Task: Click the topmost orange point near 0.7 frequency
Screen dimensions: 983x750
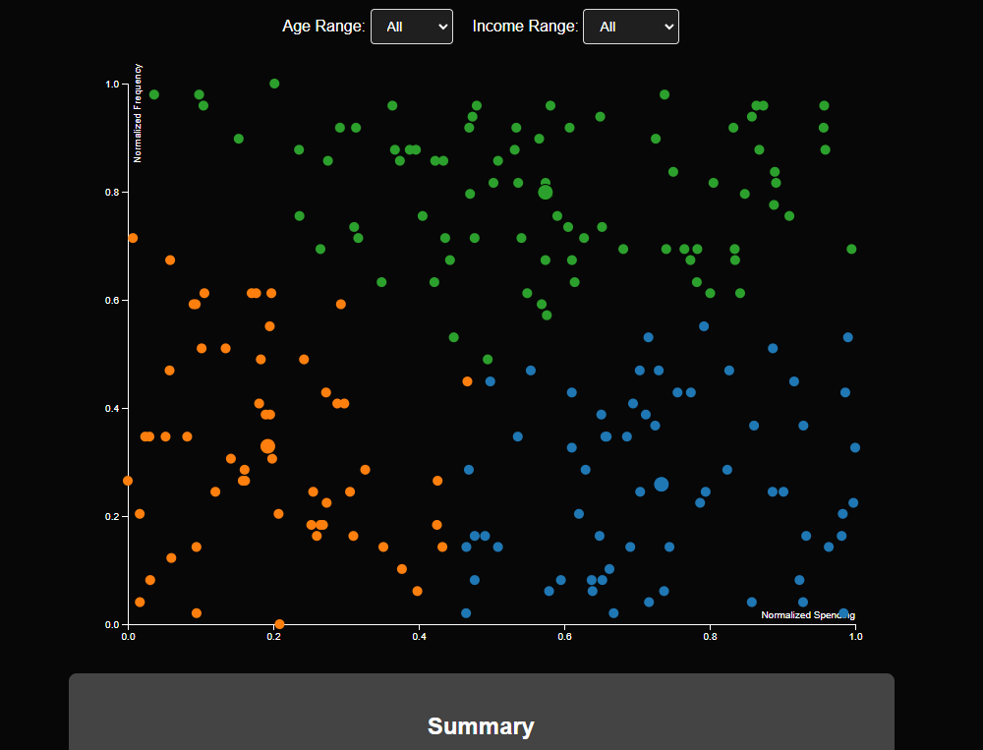Action: [133, 238]
